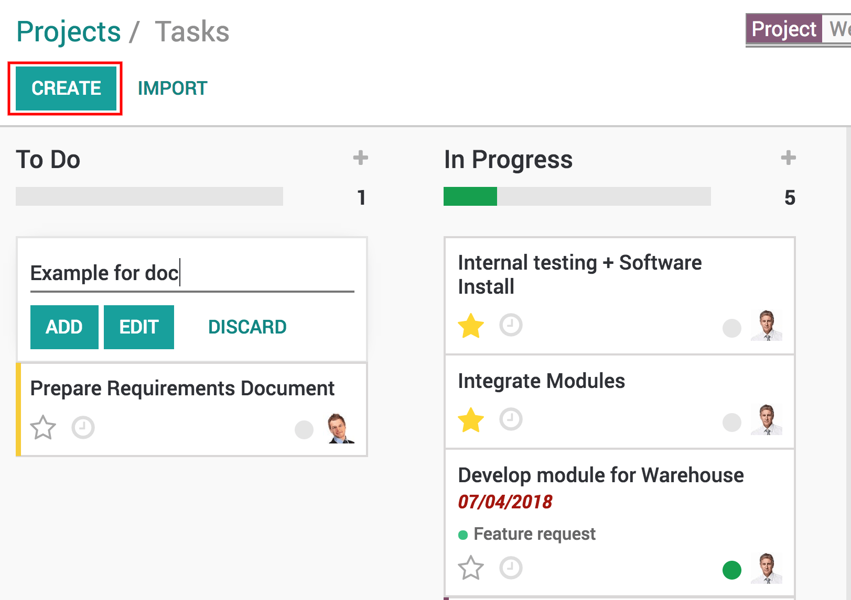This screenshot has height=600, width=851.
Task: Click the plus icon on In Progress column
Action: (x=788, y=158)
